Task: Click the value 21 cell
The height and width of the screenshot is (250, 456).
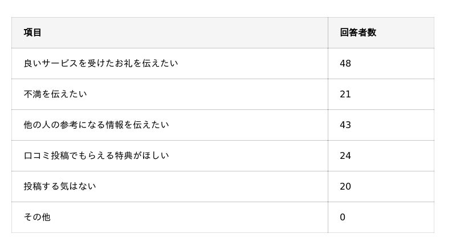Action: [345, 94]
